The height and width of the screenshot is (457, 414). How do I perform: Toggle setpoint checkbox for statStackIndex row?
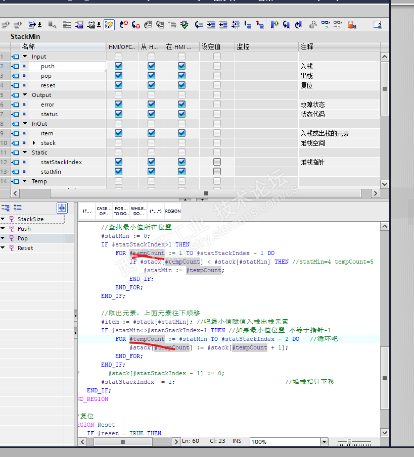click(217, 162)
